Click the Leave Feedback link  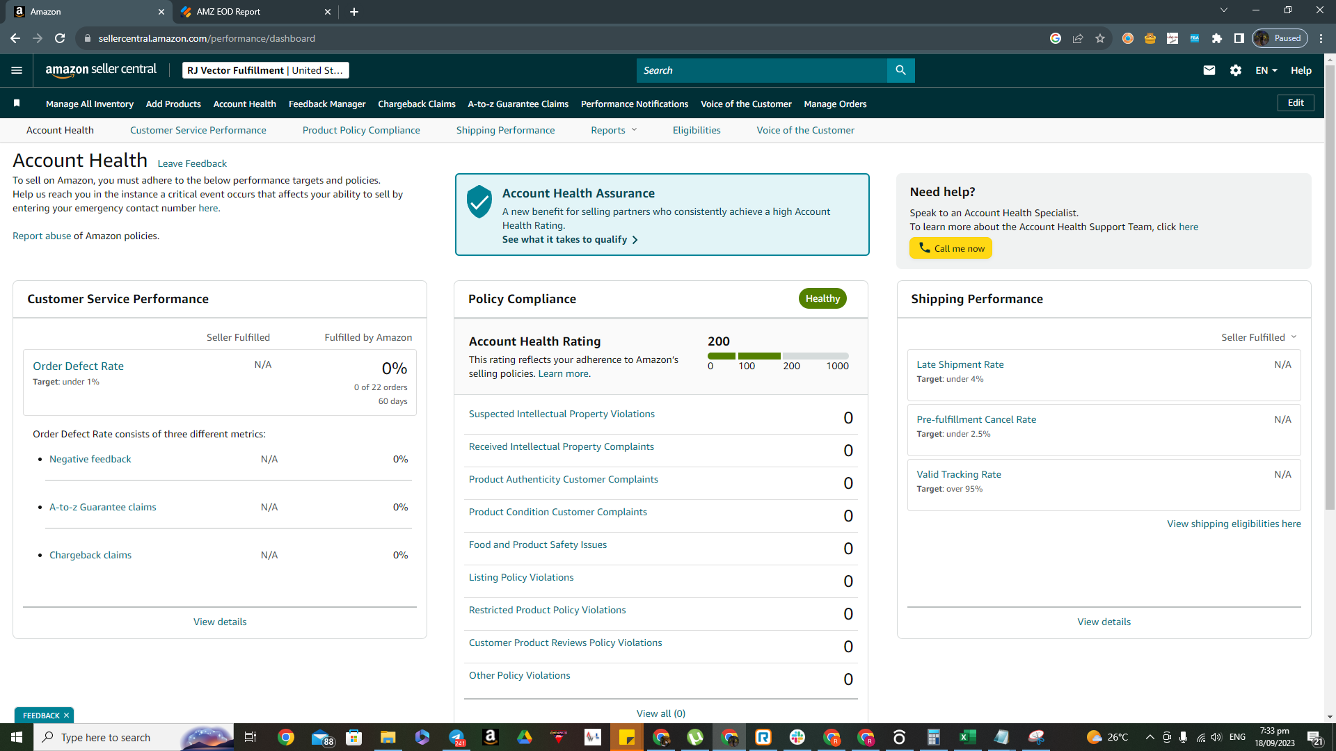(192, 163)
